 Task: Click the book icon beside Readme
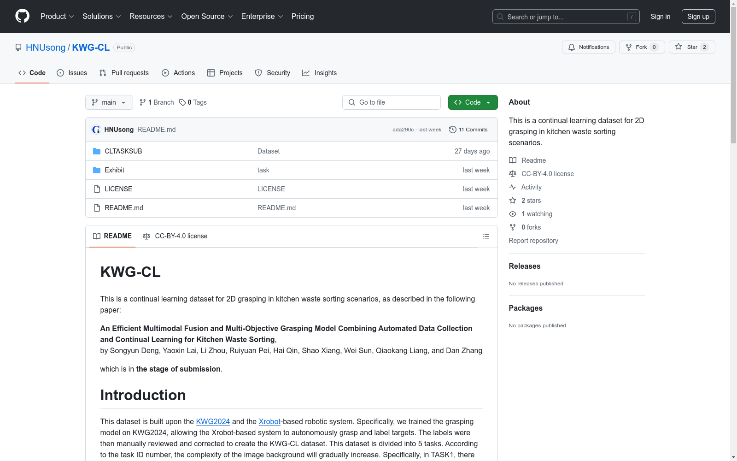click(513, 160)
